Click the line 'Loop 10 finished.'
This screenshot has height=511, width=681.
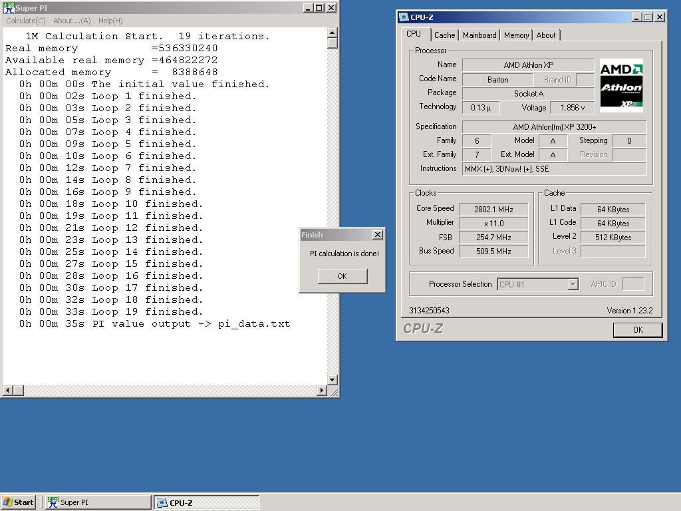(x=111, y=204)
